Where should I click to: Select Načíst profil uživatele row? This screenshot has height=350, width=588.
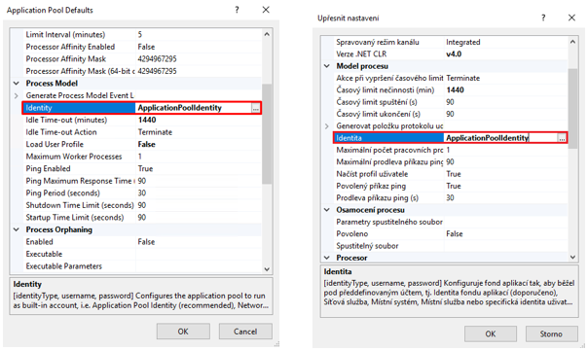tap(451, 174)
